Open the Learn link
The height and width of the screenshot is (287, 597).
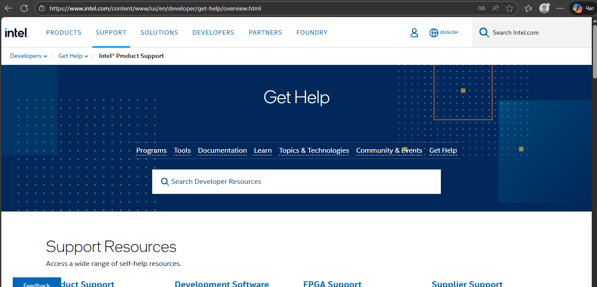tap(263, 151)
